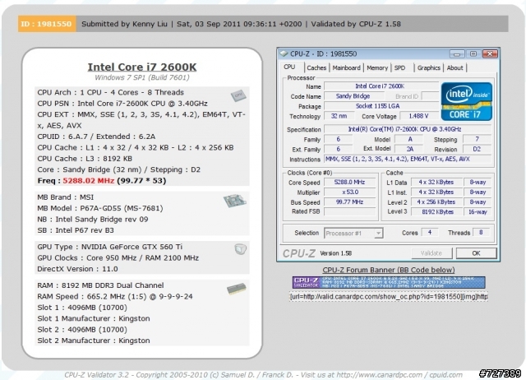
Task: Click the GPU Type GeForce GTX 560 Ti line
Action: [x=109, y=247]
